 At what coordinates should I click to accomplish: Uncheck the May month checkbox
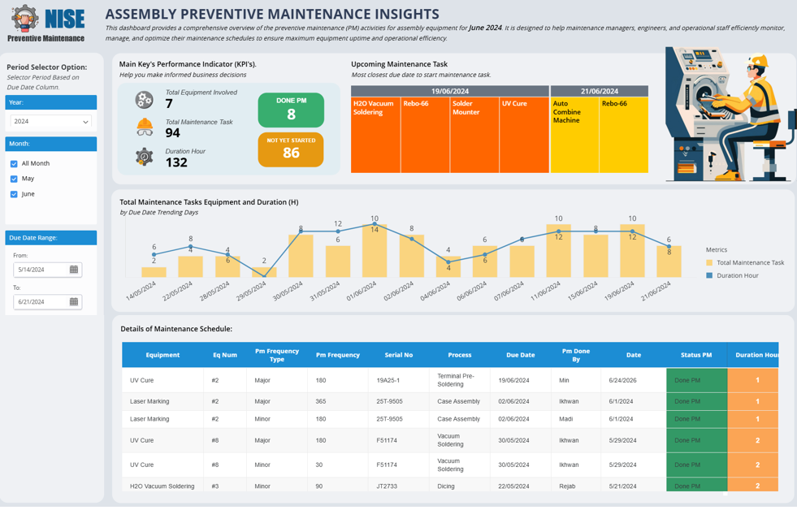pyautogui.click(x=14, y=179)
